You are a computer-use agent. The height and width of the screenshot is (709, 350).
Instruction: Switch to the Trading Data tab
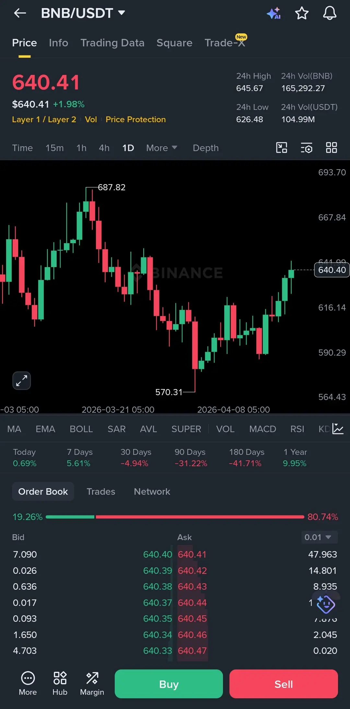coord(112,43)
